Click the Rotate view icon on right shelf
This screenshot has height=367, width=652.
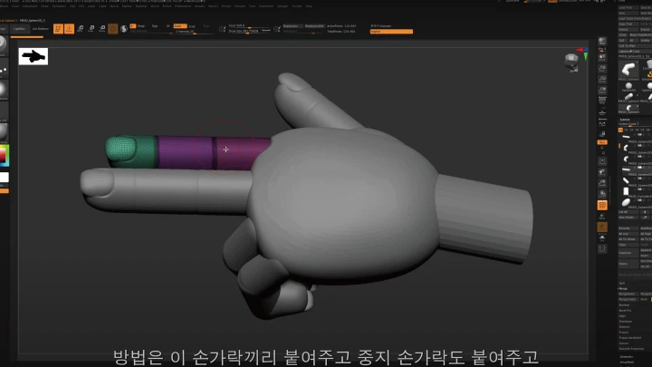click(602, 194)
